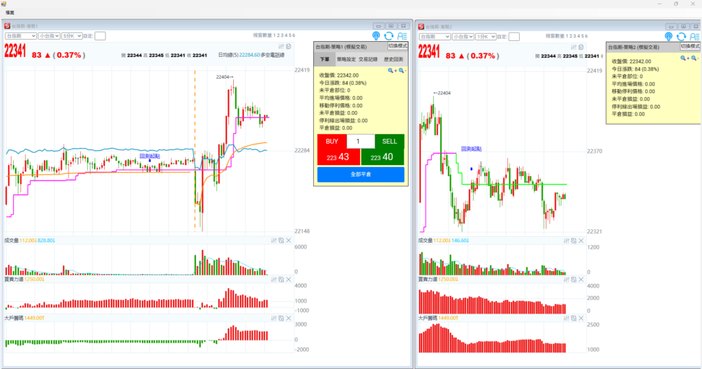Open chart indicator settings in 策略1 price chart

[x=281, y=47]
